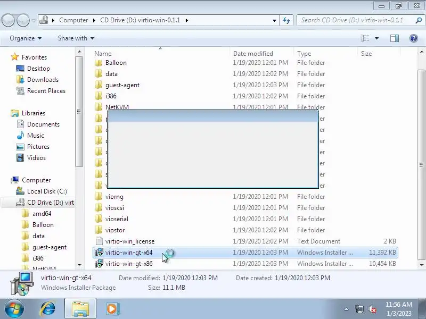Select the vioscsi folder

(114, 208)
